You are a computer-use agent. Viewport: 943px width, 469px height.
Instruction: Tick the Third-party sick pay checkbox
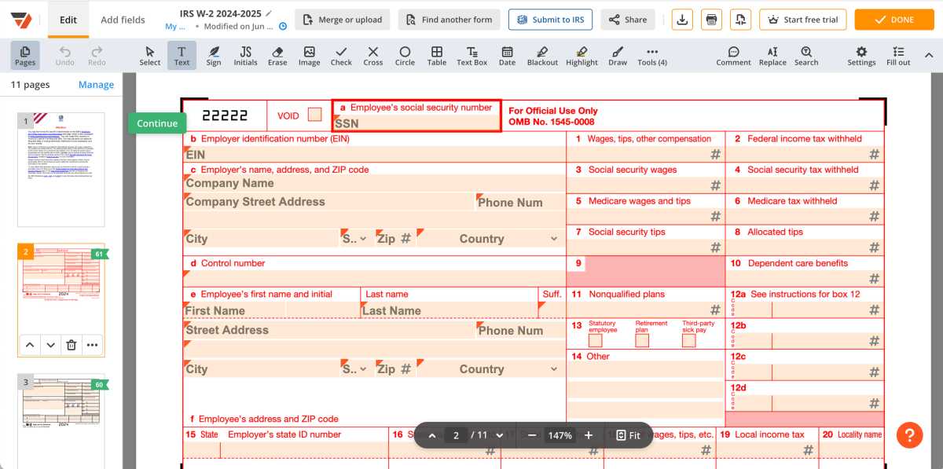(x=689, y=341)
